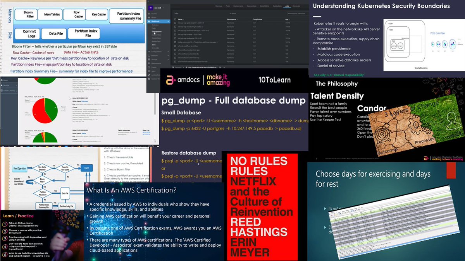Switch to the Pods tab in Workloads header

228,6
